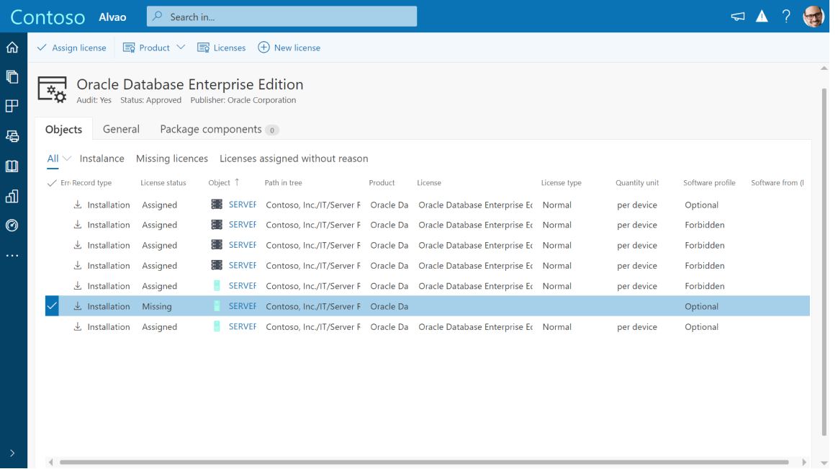Open the Home icon in sidebar
Image resolution: width=838 pixels, height=469 pixels.
(12, 48)
